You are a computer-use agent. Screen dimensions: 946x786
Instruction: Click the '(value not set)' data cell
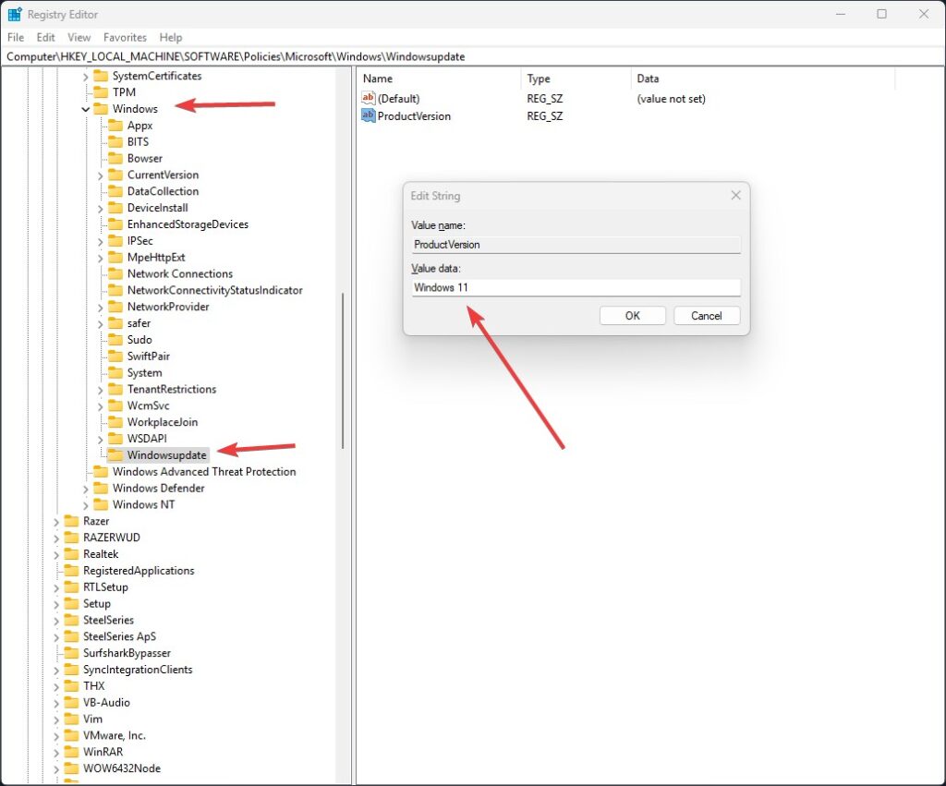pyautogui.click(x=671, y=98)
